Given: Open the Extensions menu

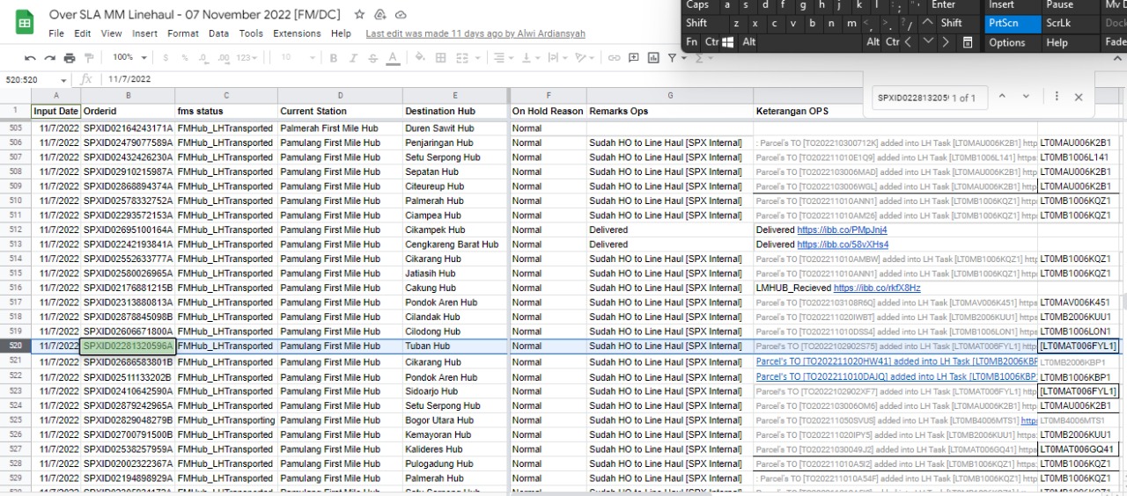Looking at the screenshot, I should (x=298, y=33).
